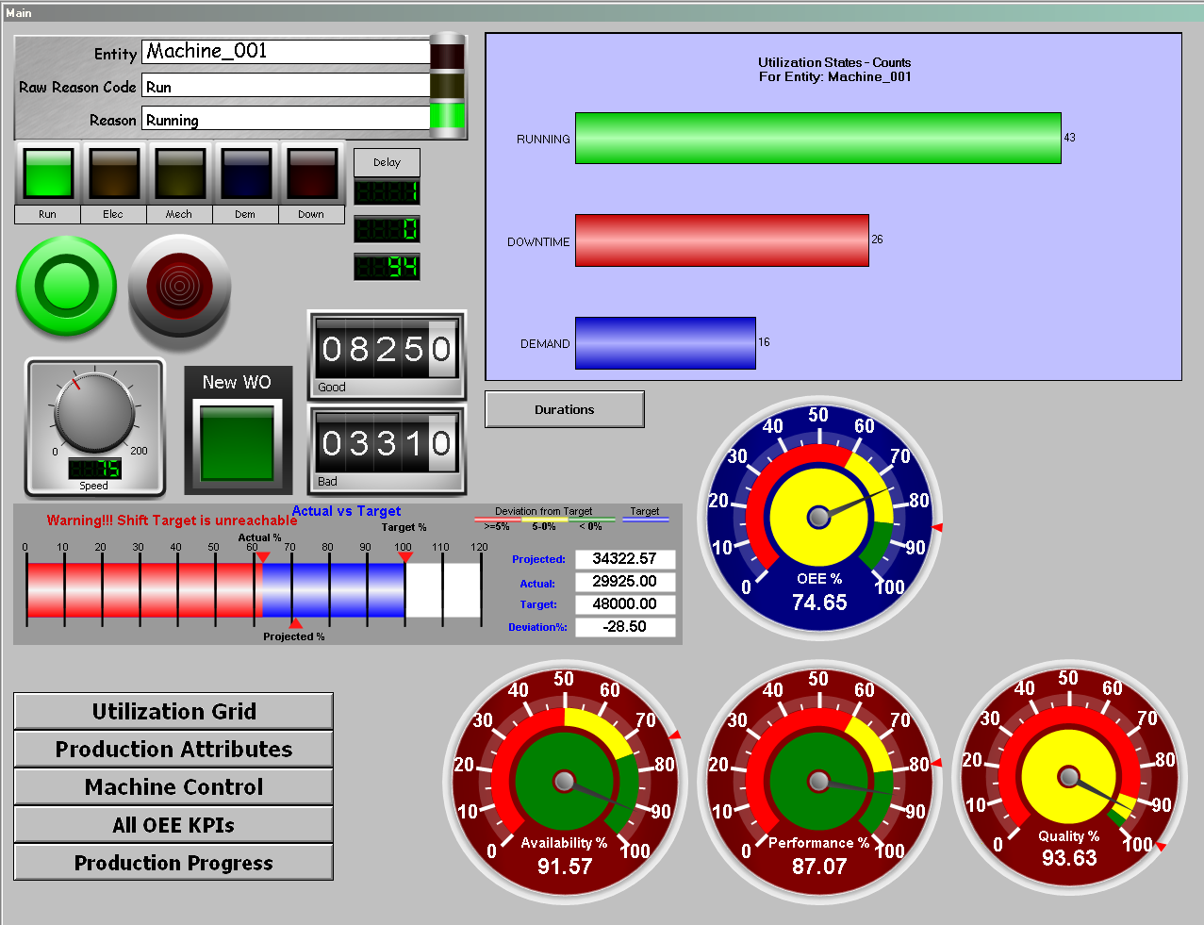Click the Availability % gauge
Image resolution: width=1204 pixels, height=925 pixels.
pos(565,781)
